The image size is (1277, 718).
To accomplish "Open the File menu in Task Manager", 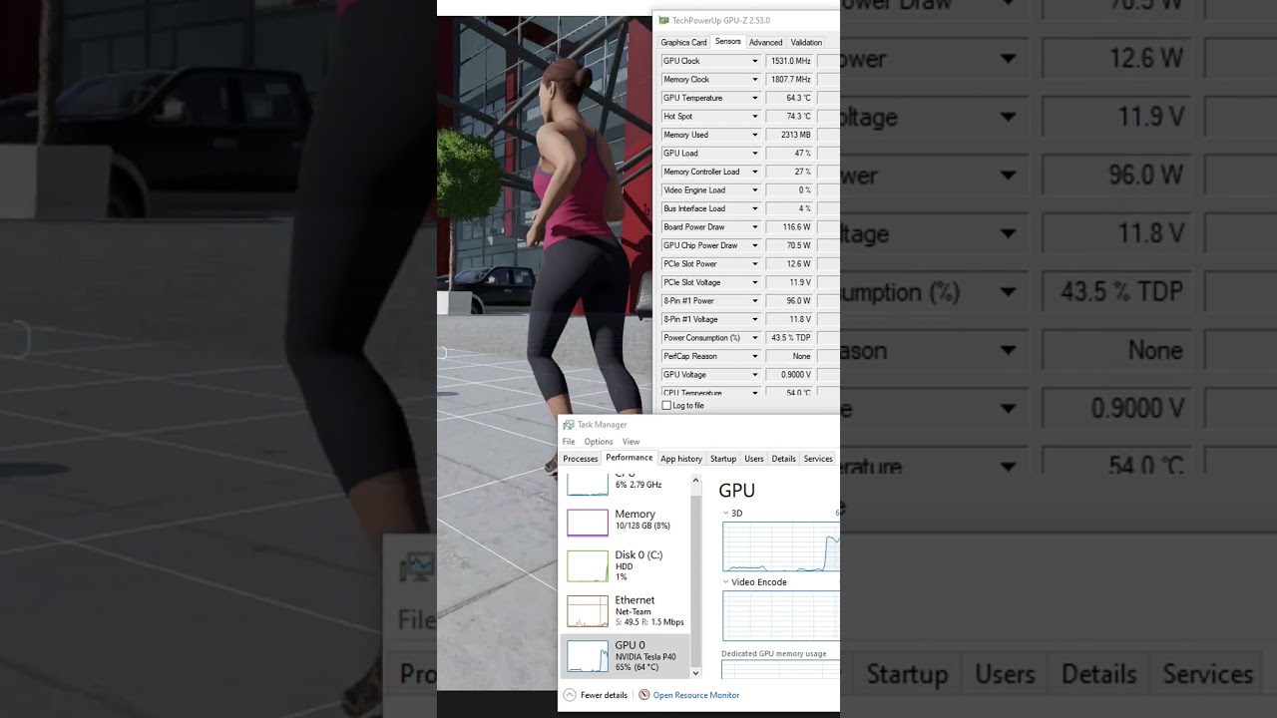I will click(569, 442).
